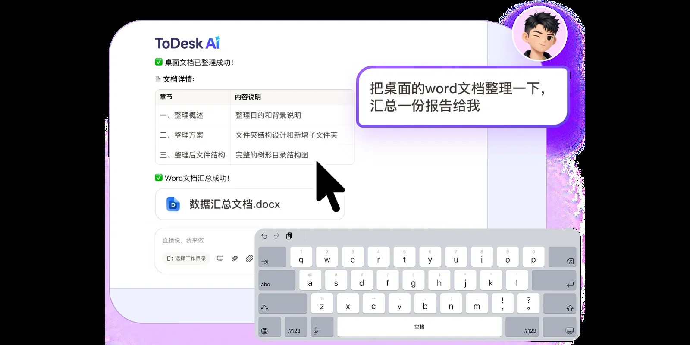Tap the d key
Screen dimensions: 690x345
coord(362,280)
